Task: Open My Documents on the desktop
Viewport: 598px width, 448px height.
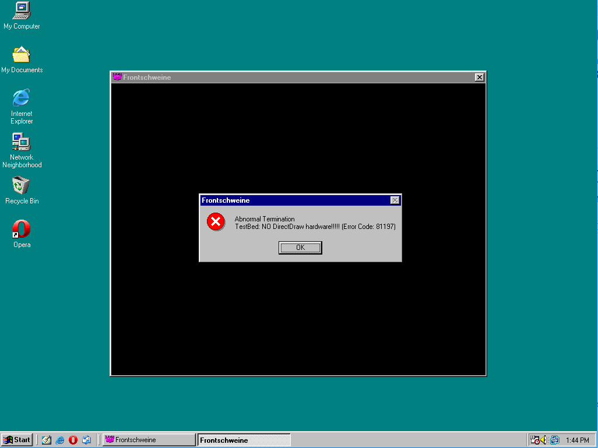Action: (22, 55)
